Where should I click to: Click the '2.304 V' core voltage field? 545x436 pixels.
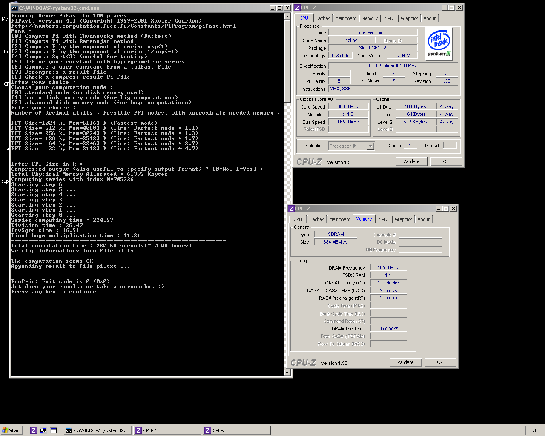pos(402,55)
